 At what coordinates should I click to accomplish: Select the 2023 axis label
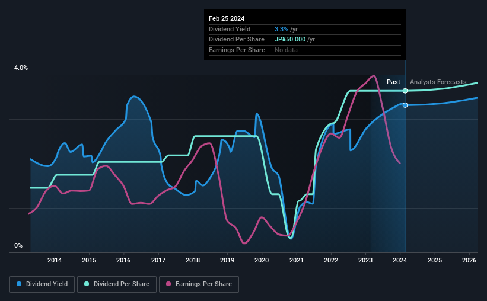point(365,260)
